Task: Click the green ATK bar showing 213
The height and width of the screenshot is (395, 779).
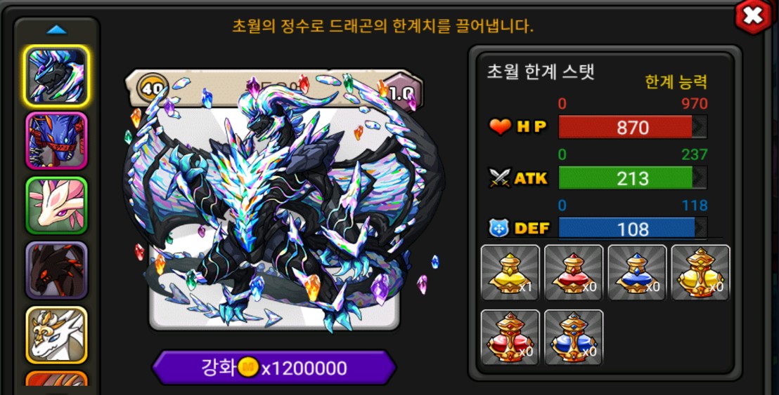Action: (x=633, y=178)
